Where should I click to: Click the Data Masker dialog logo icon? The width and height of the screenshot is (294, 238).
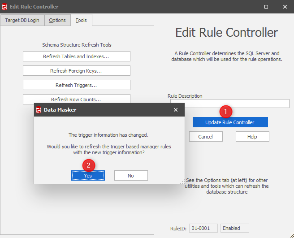pyautogui.click(x=39, y=110)
